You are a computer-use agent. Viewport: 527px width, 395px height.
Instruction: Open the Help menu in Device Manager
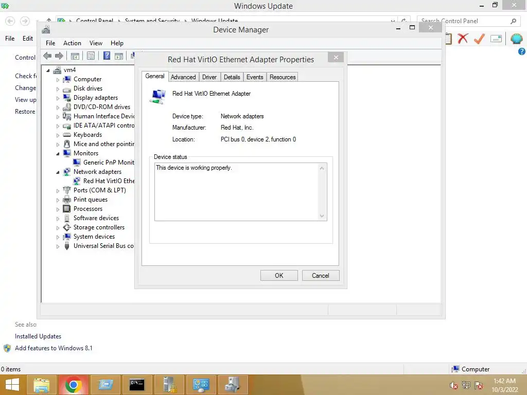(x=117, y=43)
